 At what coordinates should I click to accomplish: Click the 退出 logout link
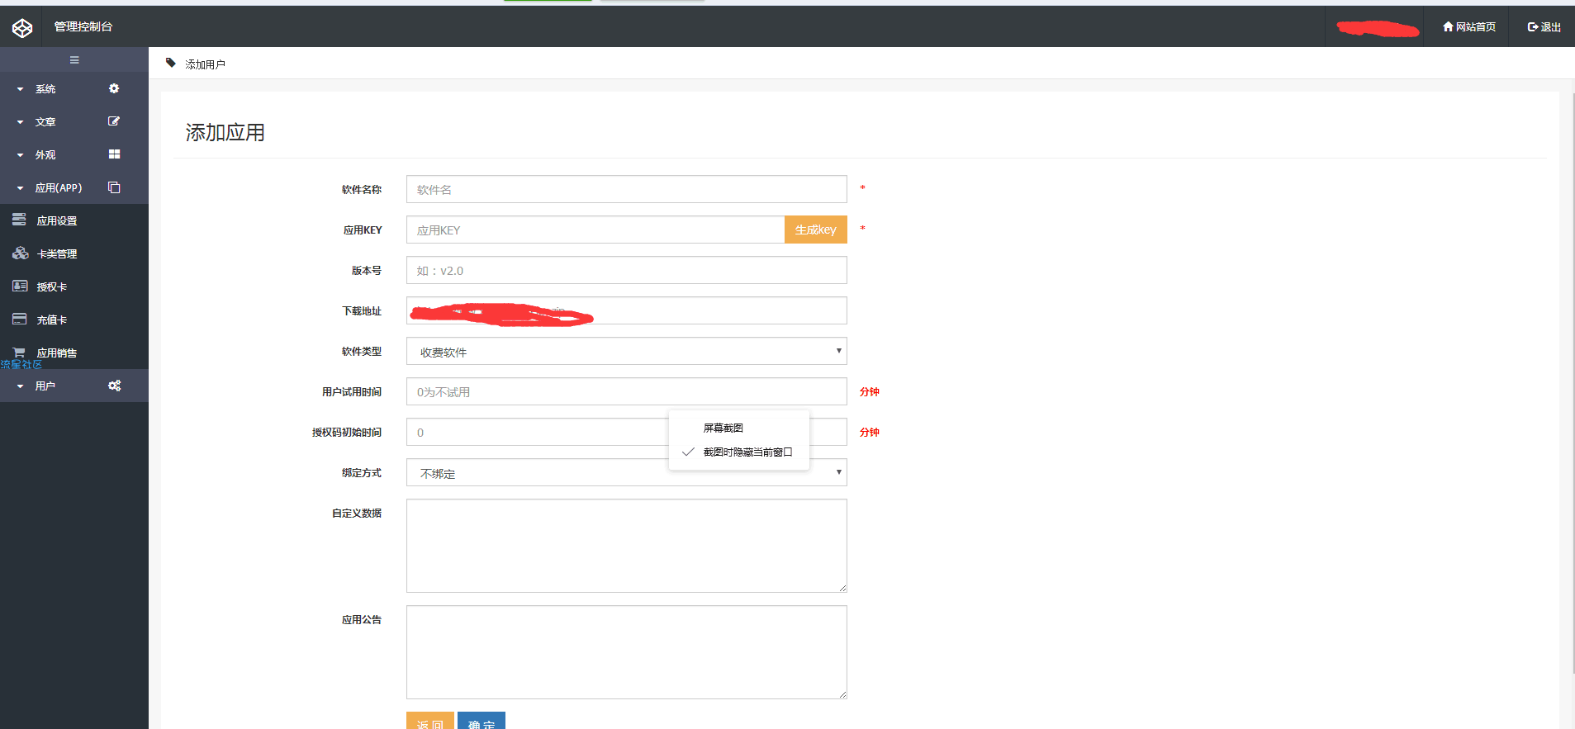(x=1544, y=26)
